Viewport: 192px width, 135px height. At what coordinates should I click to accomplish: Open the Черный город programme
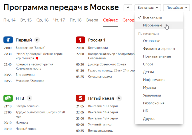pos(26,129)
